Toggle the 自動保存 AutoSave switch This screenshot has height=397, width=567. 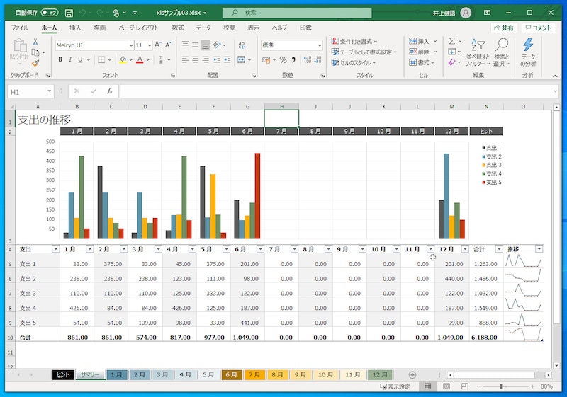pyautogui.click(x=50, y=13)
